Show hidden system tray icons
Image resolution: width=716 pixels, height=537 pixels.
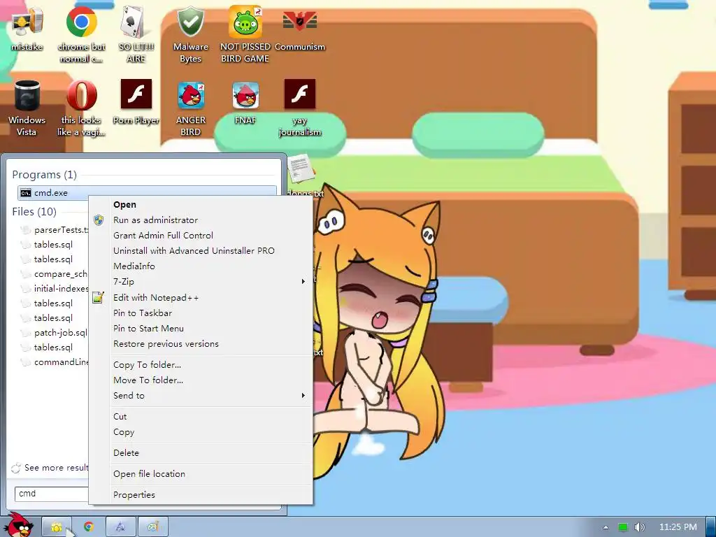pyautogui.click(x=606, y=527)
